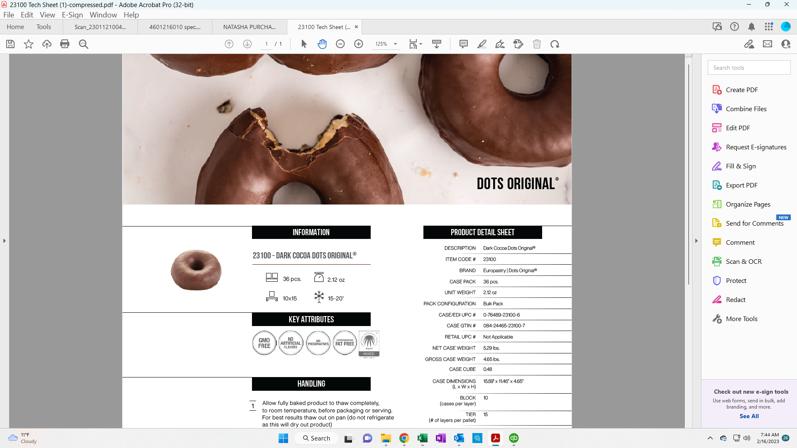Switch to NATASHA PURCHA document tab
The height and width of the screenshot is (448, 797).
(249, 27)
